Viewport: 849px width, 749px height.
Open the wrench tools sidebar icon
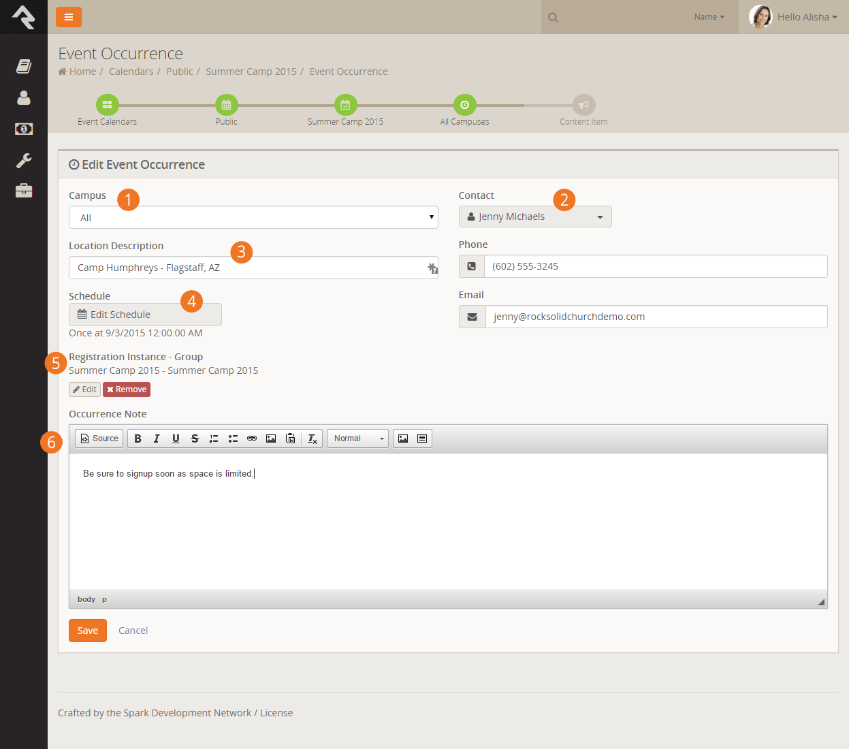(x=24, y=161)
